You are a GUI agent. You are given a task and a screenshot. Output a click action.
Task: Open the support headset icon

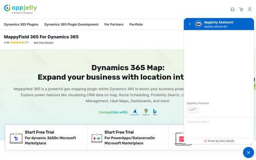click(x=232, y=10)
